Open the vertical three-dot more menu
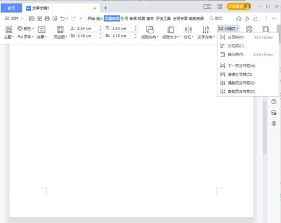This screenshot has width=281, height=223. (x=266, y=19)
